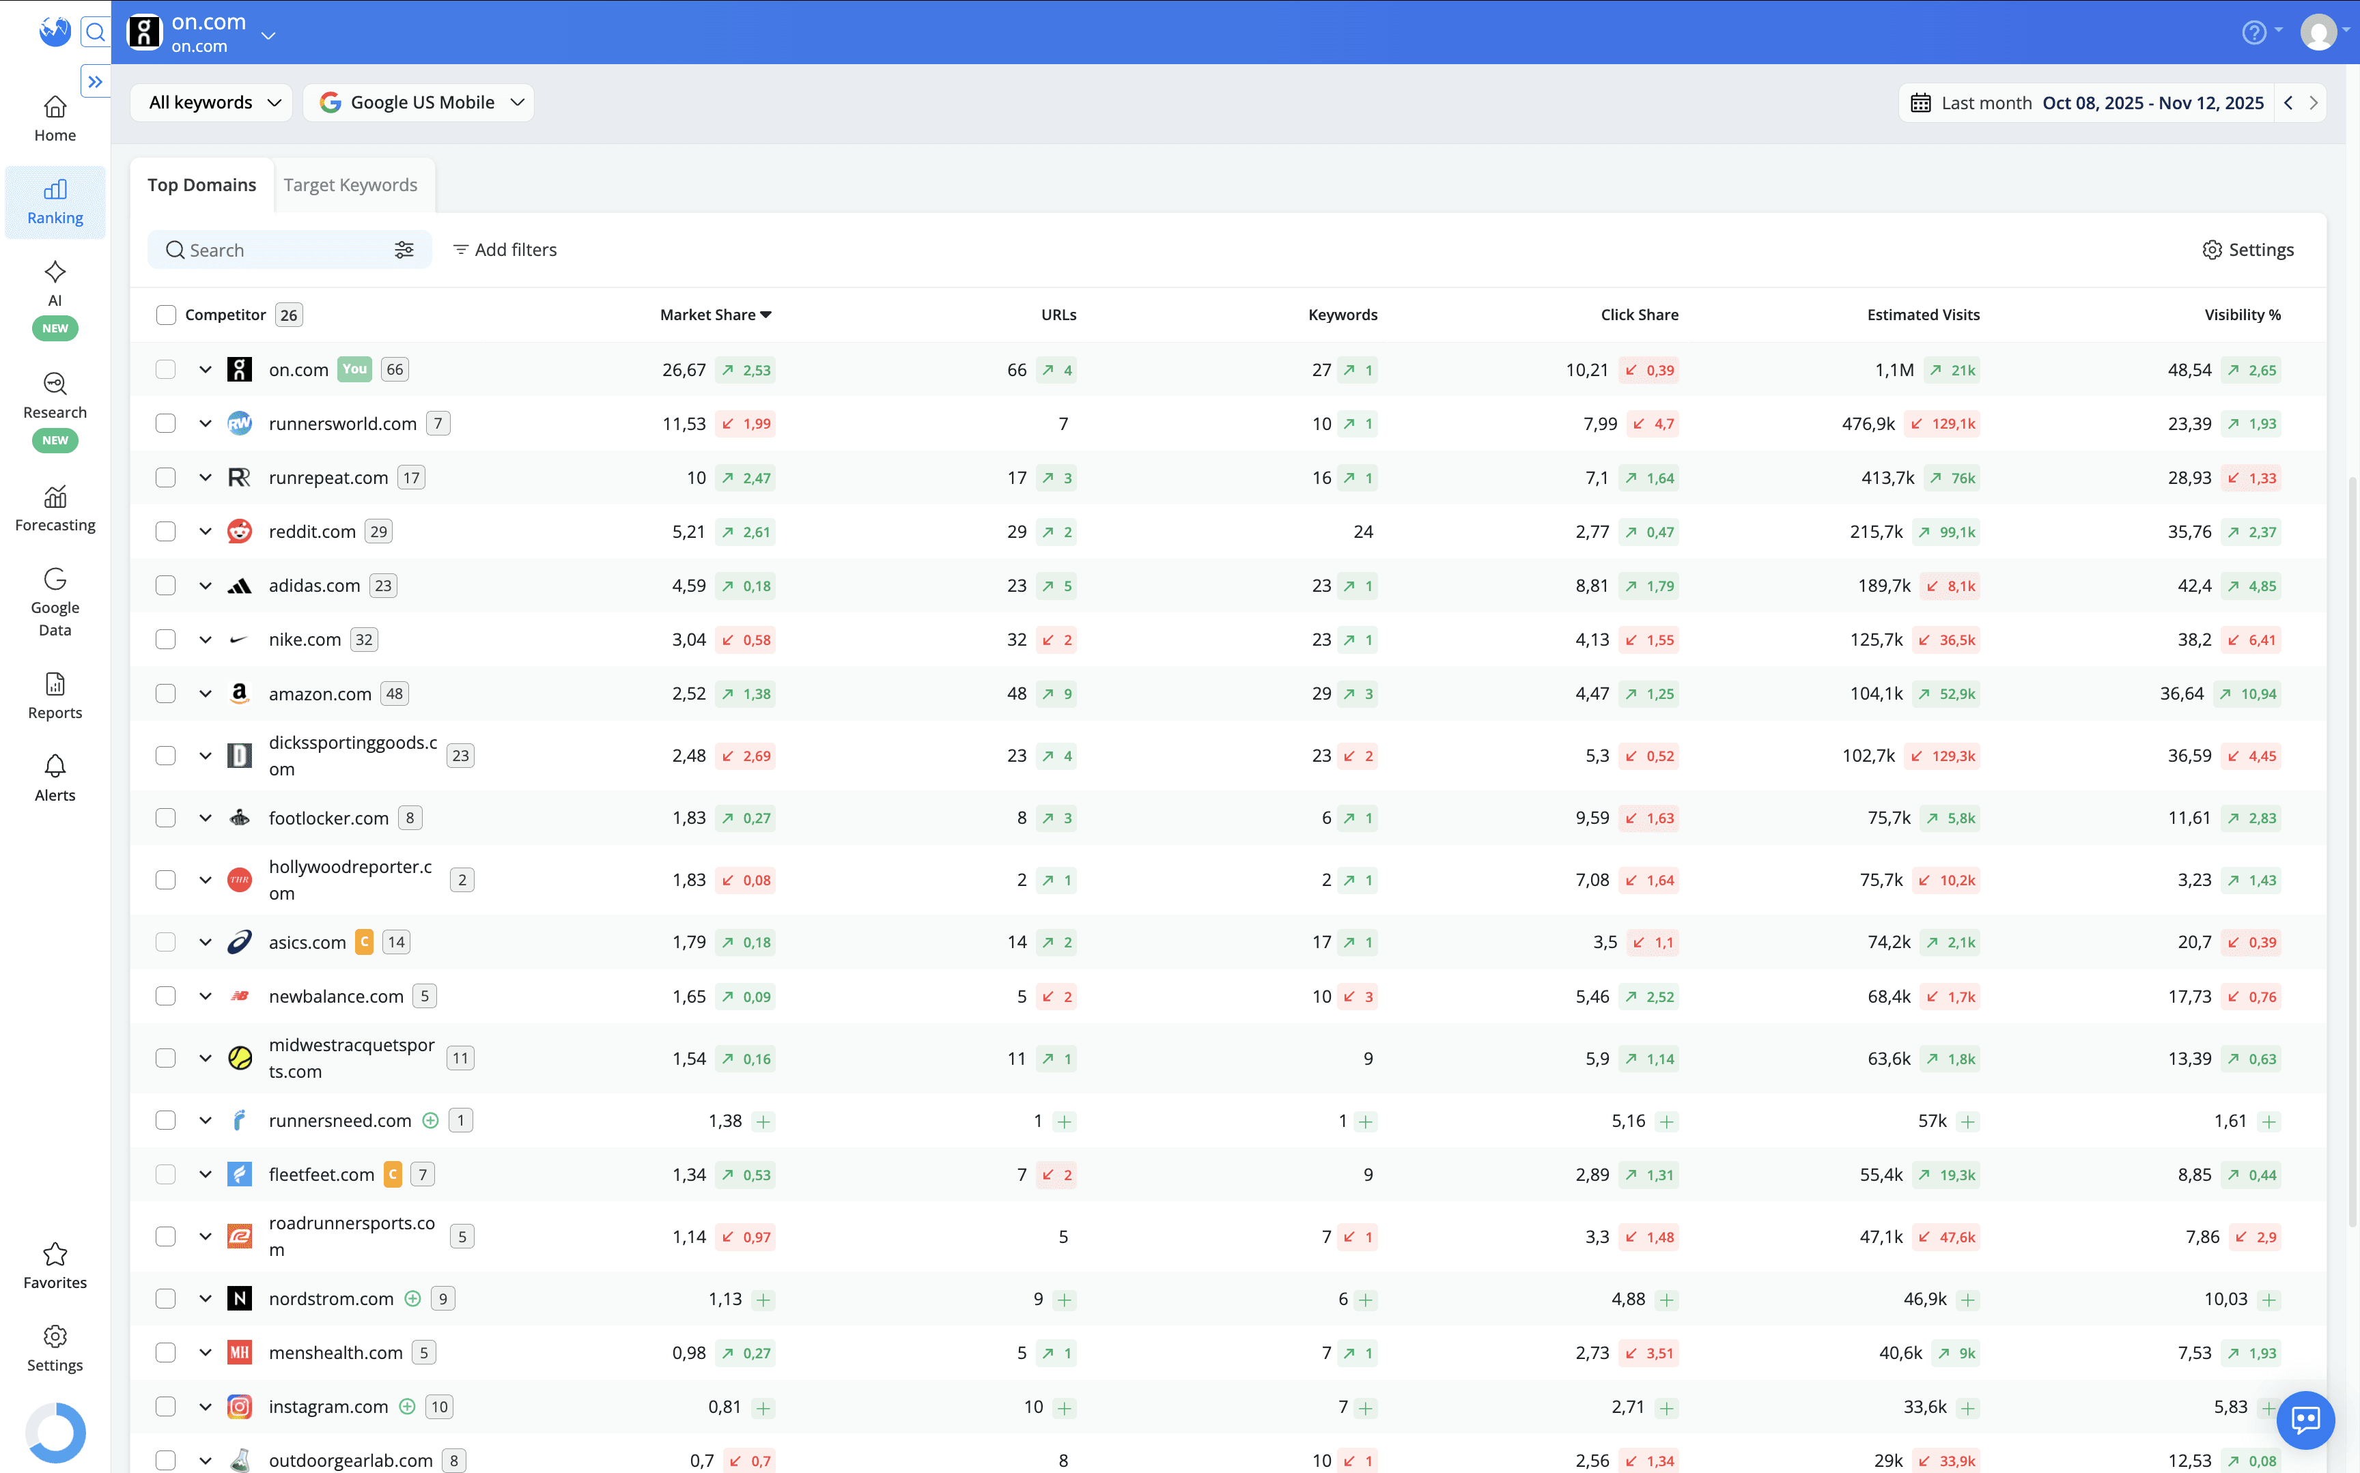Check the adidas.com row checkbox
Screen dimensions: 2360x1473
point(166,586)
